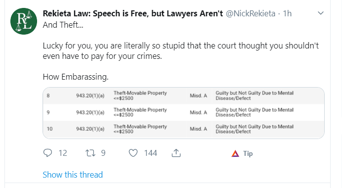Click the @NickRekieta handle
Image resolution: width=342 pixels, height=188 pixels.
click(x=251, y=13)
